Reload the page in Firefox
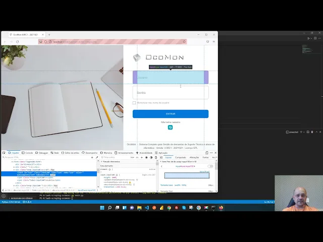The width and height of the screenshot is (323, 242). (x=17, y=42)
